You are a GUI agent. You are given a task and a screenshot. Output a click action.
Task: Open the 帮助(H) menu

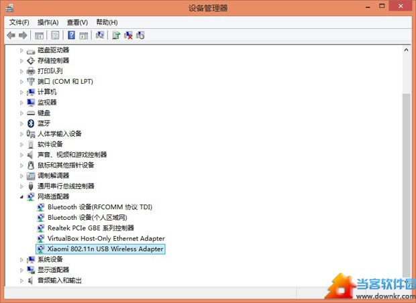coord(107,22)
